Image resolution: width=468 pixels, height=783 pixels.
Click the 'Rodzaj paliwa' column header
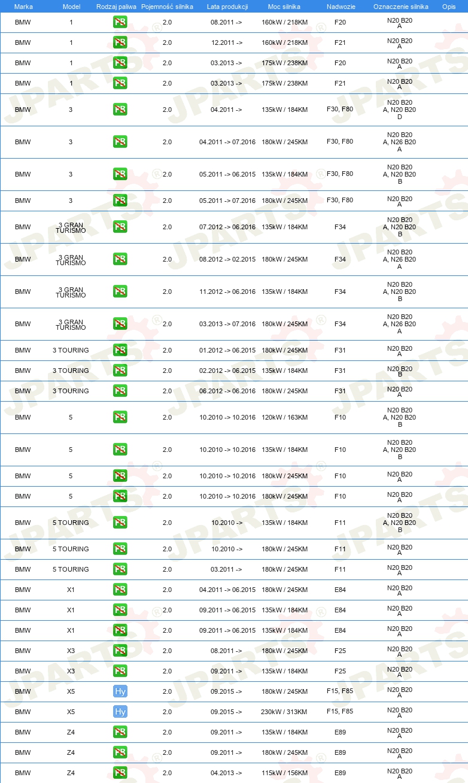tap(116, 7)
